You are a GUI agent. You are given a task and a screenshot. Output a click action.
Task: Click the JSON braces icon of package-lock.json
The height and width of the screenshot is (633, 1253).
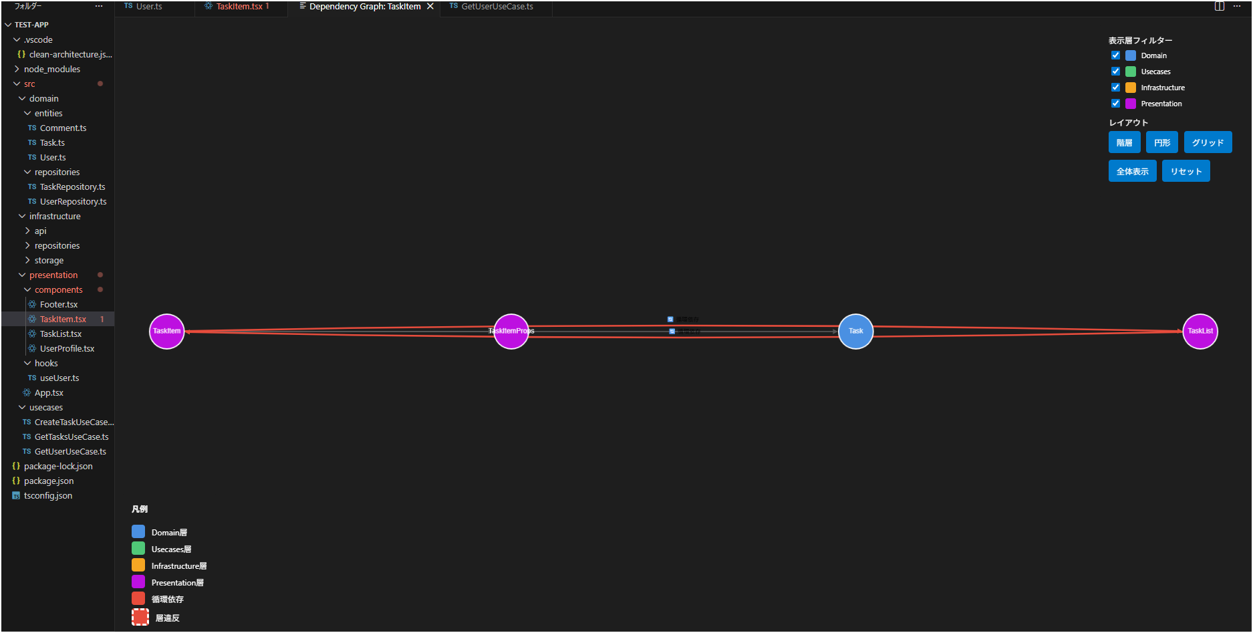tap(16, 466)
